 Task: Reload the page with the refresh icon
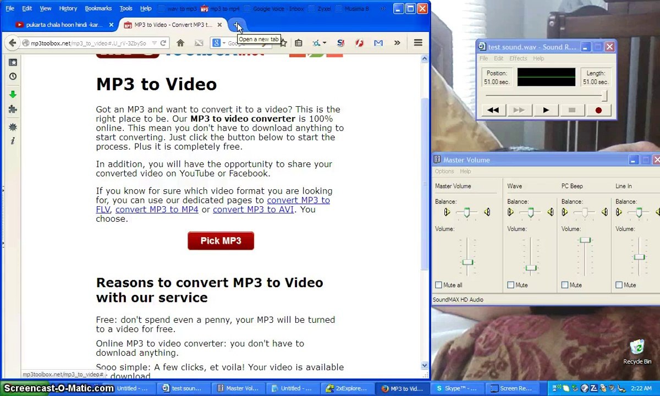click(163, 43)
